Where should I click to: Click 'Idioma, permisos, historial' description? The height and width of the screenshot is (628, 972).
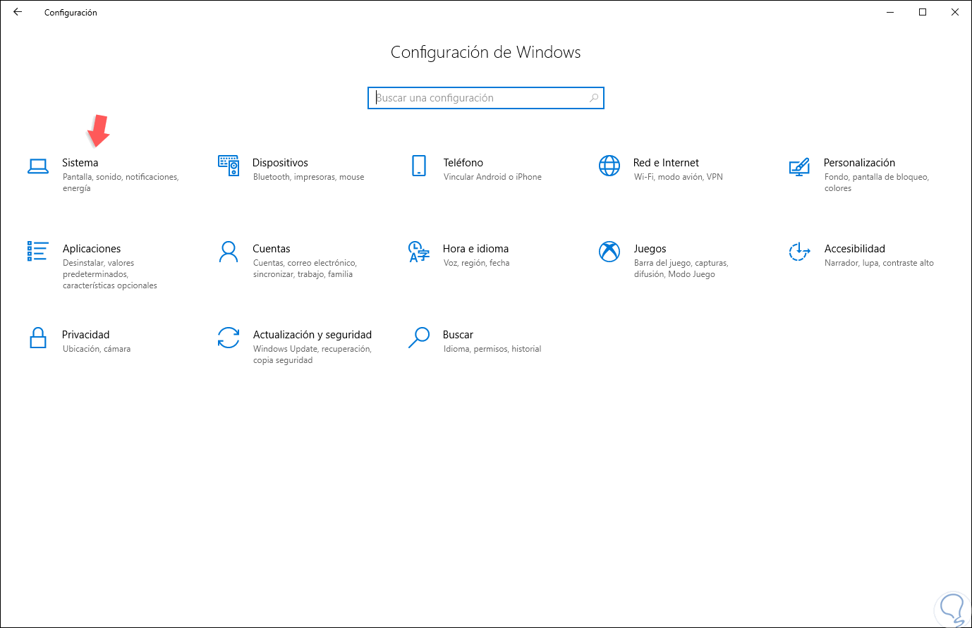click(x=493, y=349)
